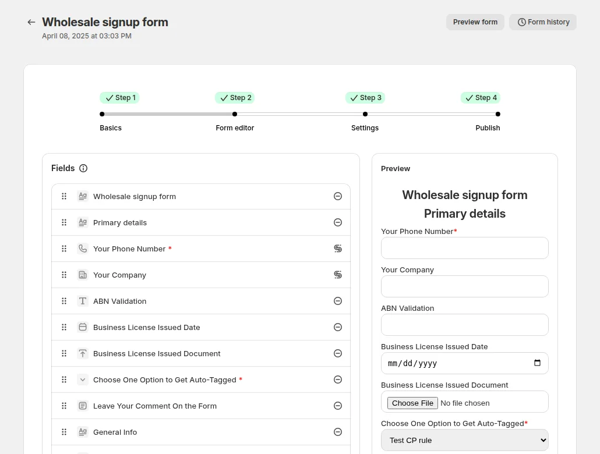The width and height of the screenshot is (600, 454).
Task: Click linked-field icon for Your Company
Action: point(337,275)
